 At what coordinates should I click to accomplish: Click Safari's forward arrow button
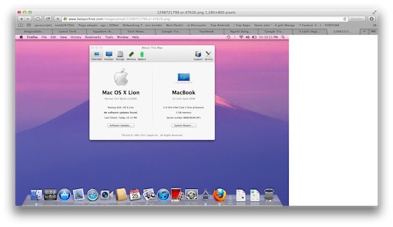[28, 19]
